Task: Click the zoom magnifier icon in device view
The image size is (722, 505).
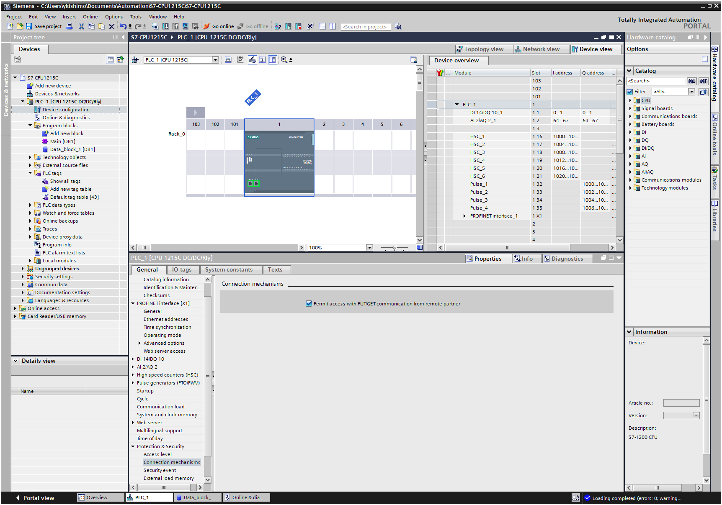Action: [x=284, y=60]
